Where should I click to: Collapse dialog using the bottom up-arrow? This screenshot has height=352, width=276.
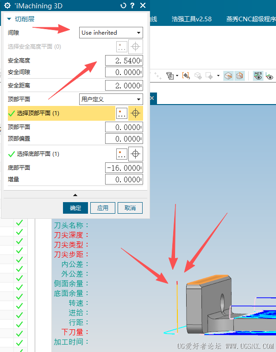[x=75, y=195]
